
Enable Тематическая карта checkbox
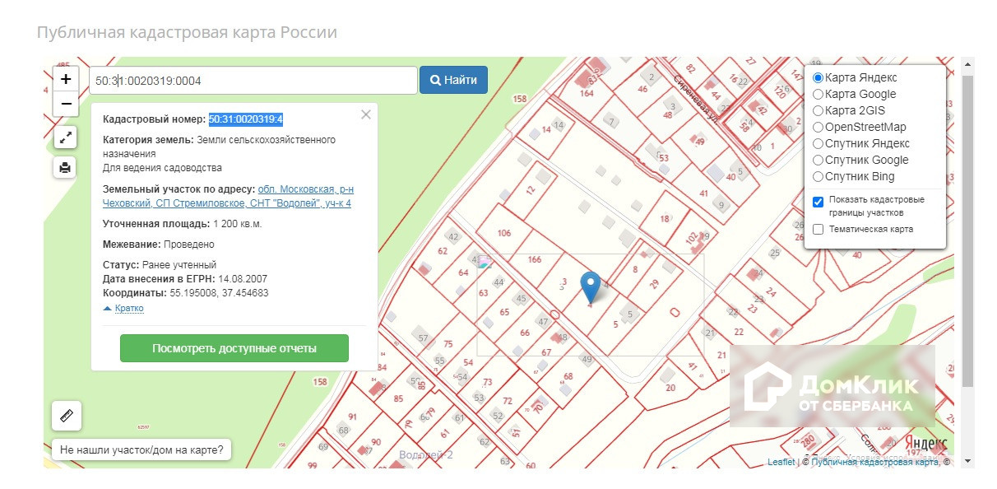818,230
